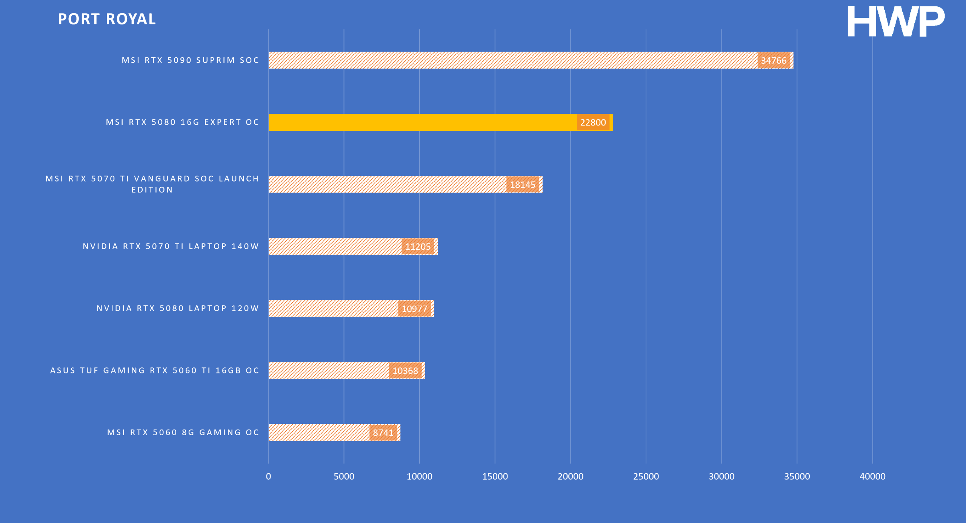Select the ASUS TUF GAMING RTX 5060 TI label
966x523 pixels.
(155, 370)
